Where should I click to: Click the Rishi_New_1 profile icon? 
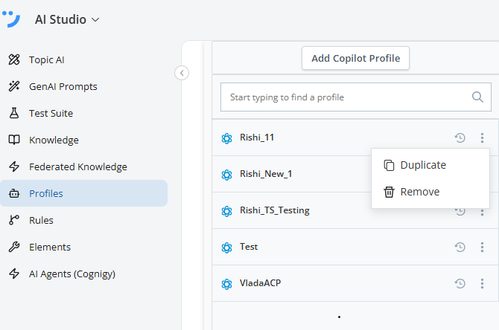coord(226,175)
